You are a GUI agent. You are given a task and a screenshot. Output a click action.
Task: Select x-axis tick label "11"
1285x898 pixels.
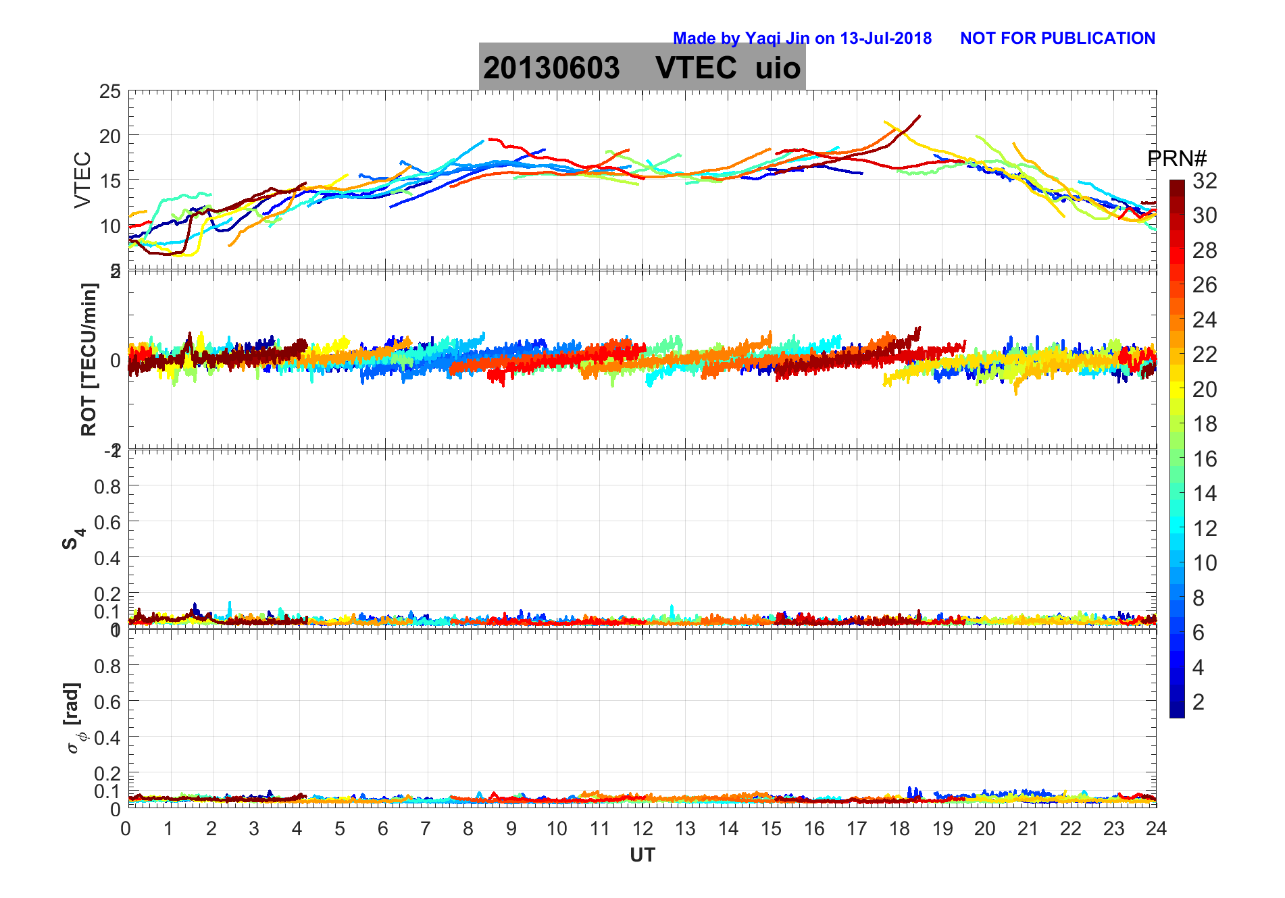[x=599, y=828]
